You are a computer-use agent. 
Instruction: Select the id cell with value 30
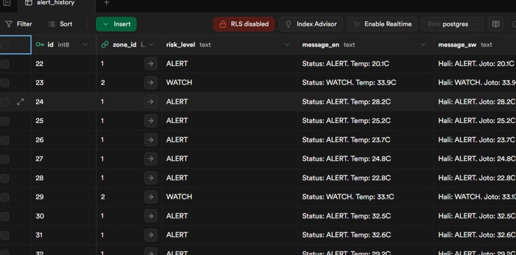pos(64,216)
